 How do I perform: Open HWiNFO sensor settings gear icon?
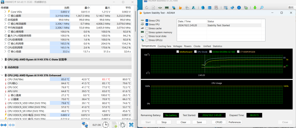click(122, 125)
